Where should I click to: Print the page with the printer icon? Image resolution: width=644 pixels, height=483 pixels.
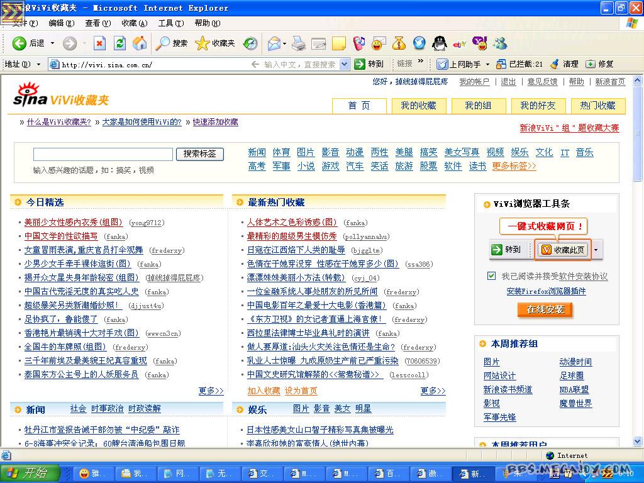point(299,43)
